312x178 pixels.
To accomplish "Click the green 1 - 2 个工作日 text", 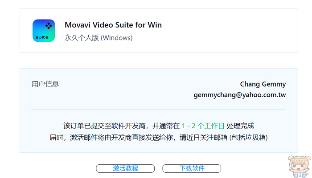I will [203, 126].
